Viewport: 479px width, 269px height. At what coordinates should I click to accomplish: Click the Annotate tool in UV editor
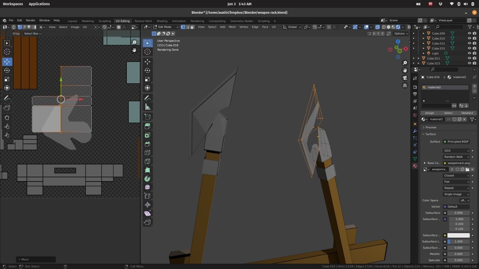point(7,98)
